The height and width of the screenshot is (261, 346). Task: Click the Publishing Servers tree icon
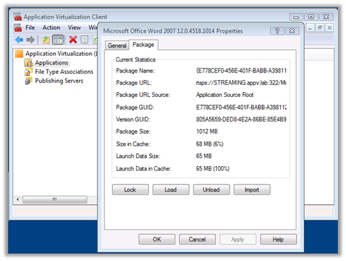click(28, 81)
